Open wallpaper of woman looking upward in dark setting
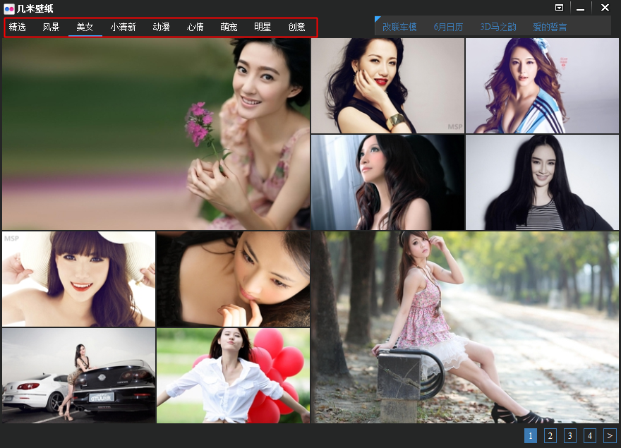 coord(387,182)
